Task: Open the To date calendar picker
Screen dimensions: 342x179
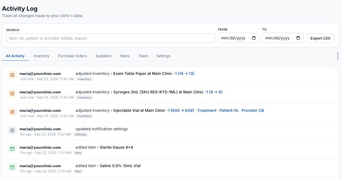Action: (298, 38)
